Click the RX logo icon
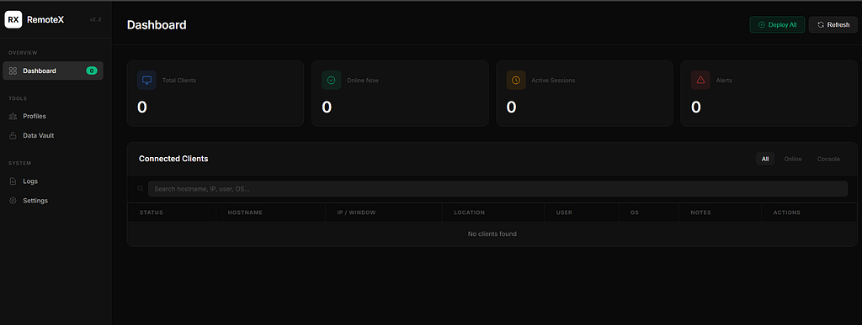862x325 pixels. pos(13,19)
